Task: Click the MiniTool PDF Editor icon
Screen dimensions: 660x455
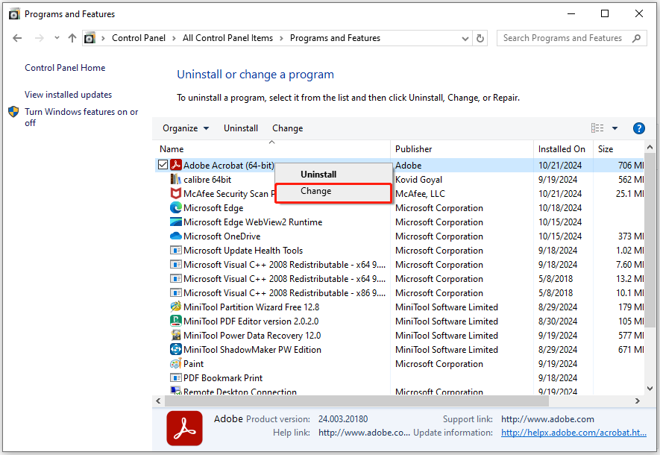Action: (176, 321)
